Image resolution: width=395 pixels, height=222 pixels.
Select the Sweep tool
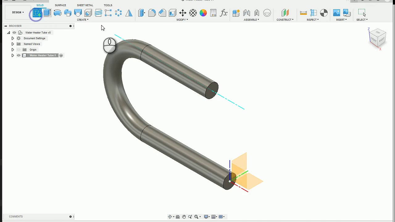[68, 13]
